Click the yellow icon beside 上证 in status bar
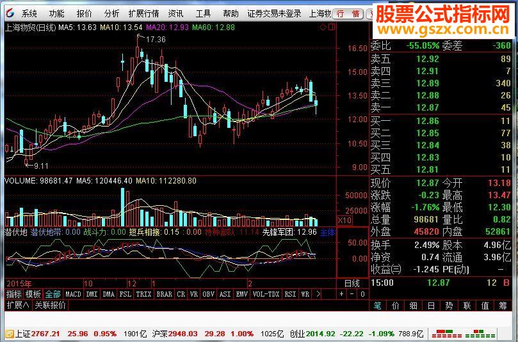The image size is (518, 342). (x=10, y=334)
